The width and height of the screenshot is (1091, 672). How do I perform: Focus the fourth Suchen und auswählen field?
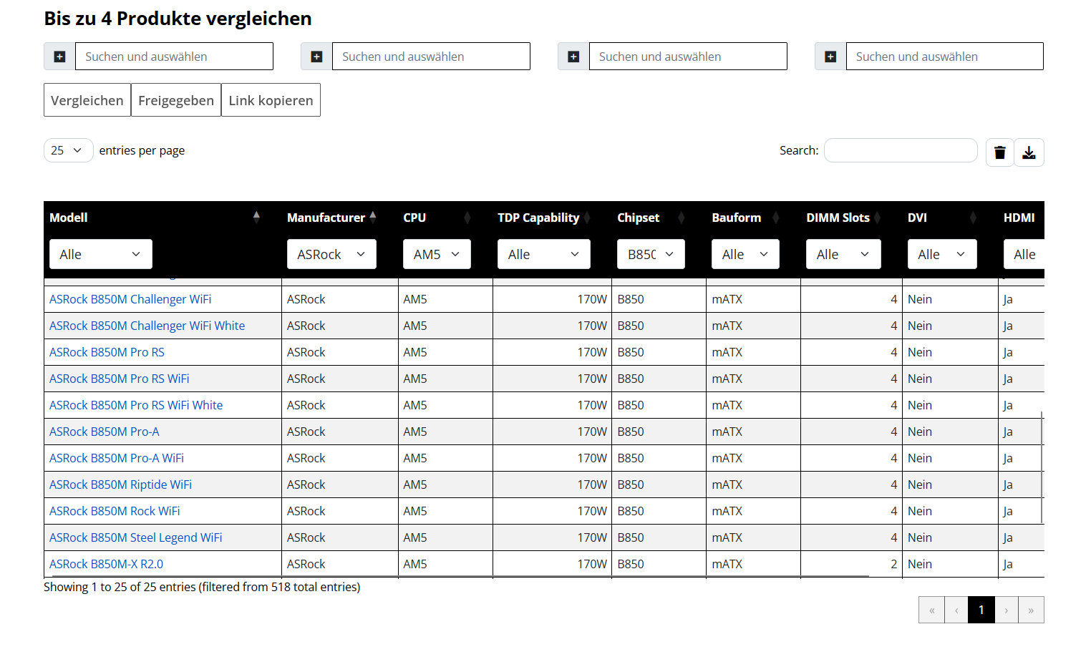[945, 57]
